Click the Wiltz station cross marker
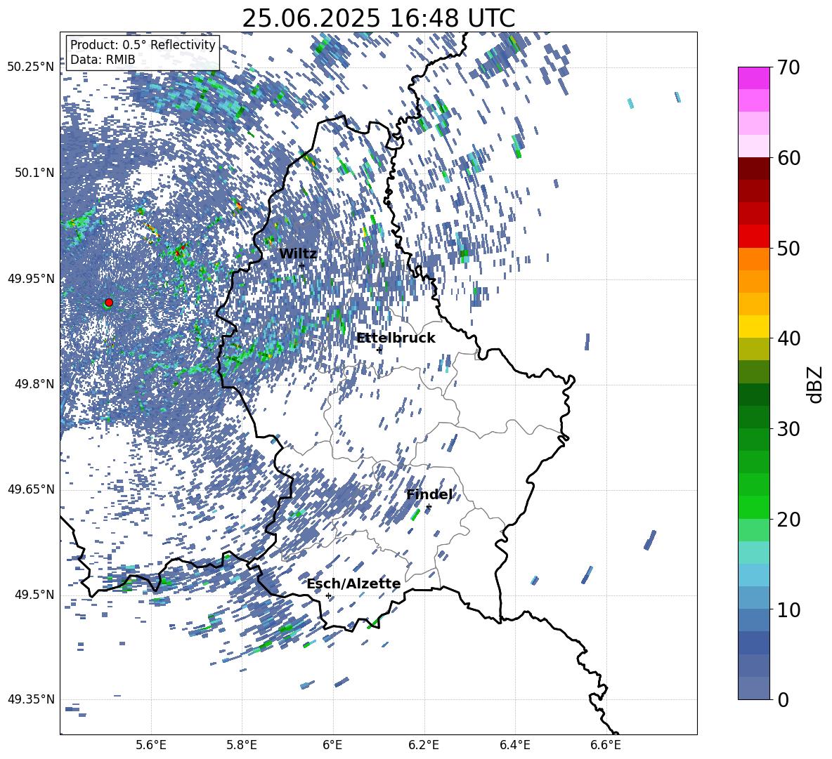The width and height of the screenshot is (832, 759). click(302, 265)
